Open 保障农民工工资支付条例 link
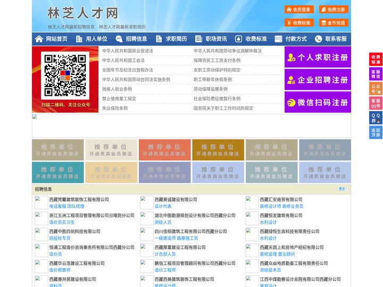The height and width of the screenshot is (287, 383). coord(217,60)
